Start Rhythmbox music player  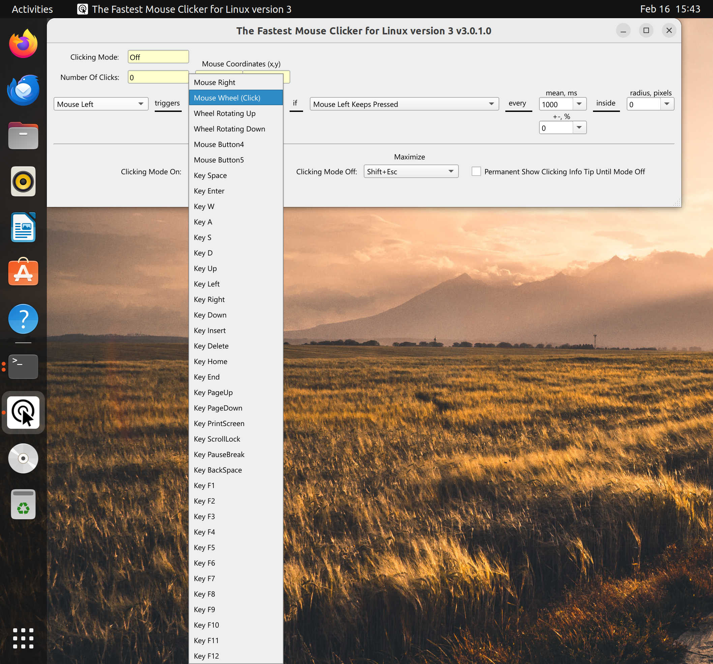pyautogui.click(x=23, y=181)
